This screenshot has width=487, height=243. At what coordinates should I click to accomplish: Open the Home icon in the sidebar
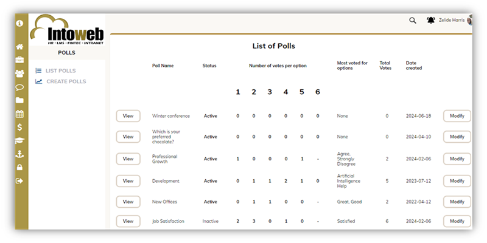(19, 47)
